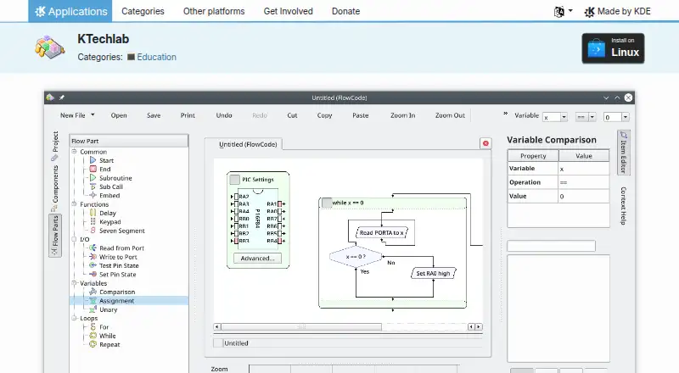
Task: Click Undo in the toolbar
Action: point(224,115)
